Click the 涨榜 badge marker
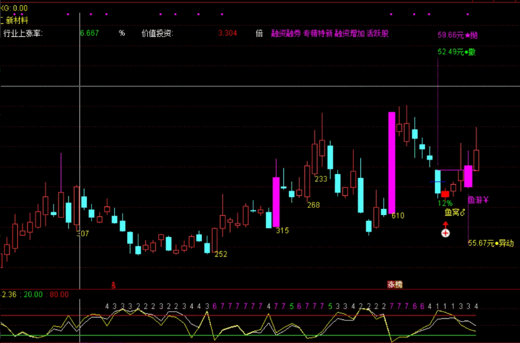This screenshot has height=343, width=520. coord(395,284)
